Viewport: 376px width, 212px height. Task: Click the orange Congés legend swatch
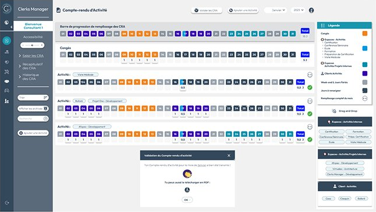click(x=365, y=34)
